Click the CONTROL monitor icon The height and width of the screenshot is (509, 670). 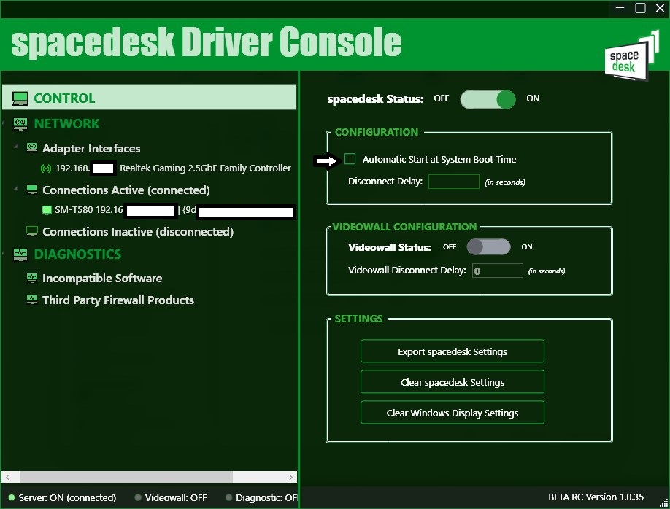(x=20, y=98)
